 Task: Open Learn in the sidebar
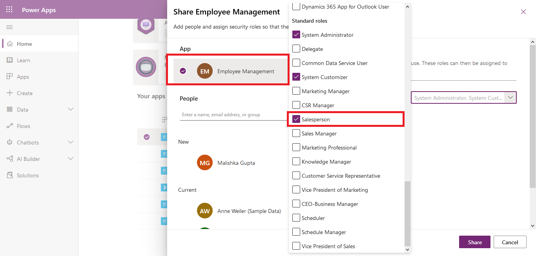point(39,60)
